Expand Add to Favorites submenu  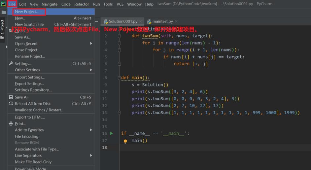click(x=51, y=130)
